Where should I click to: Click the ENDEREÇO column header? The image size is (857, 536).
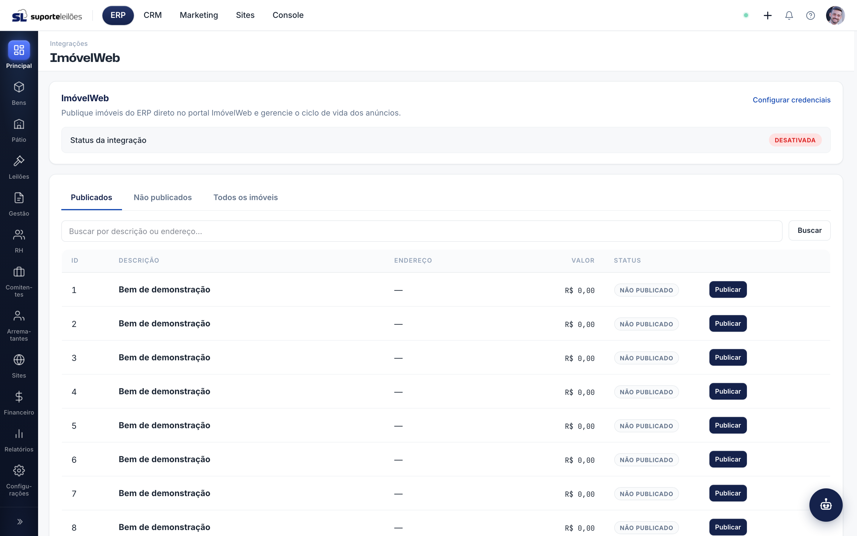click(413, 261)
